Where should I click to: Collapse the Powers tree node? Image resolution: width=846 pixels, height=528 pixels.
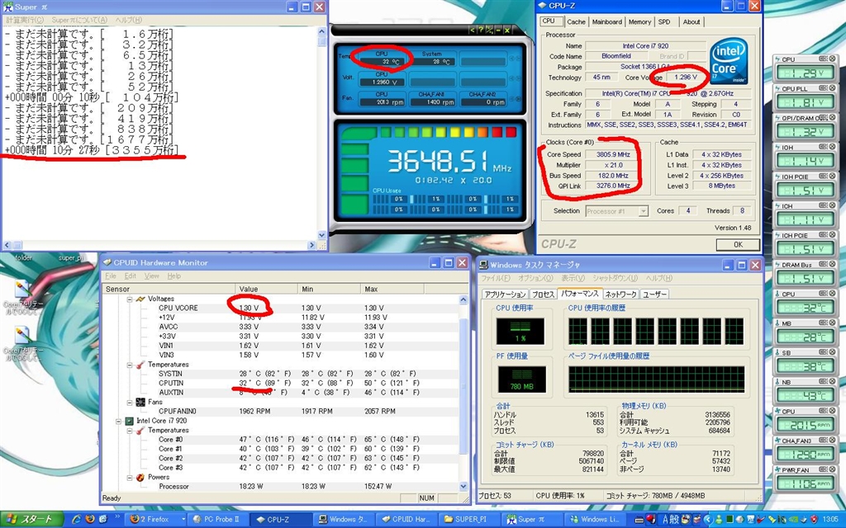tap(130, 478)
